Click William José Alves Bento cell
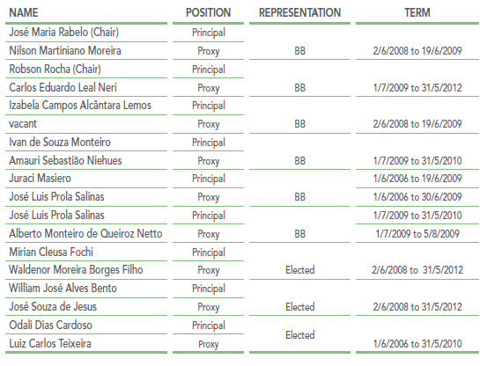Viewport: 487px width, 366px height. tap(63, 288)
